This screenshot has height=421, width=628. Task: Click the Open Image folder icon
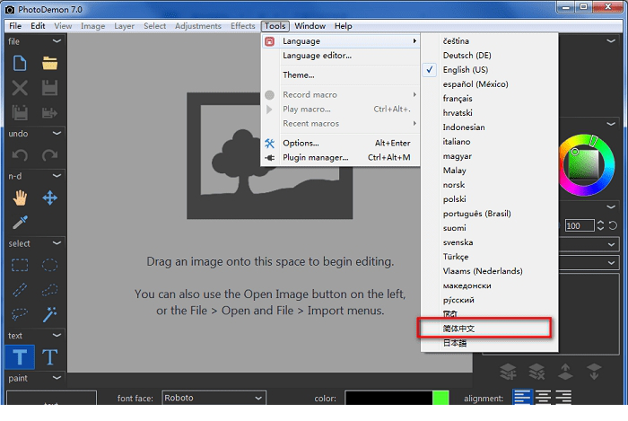[49, 64]
